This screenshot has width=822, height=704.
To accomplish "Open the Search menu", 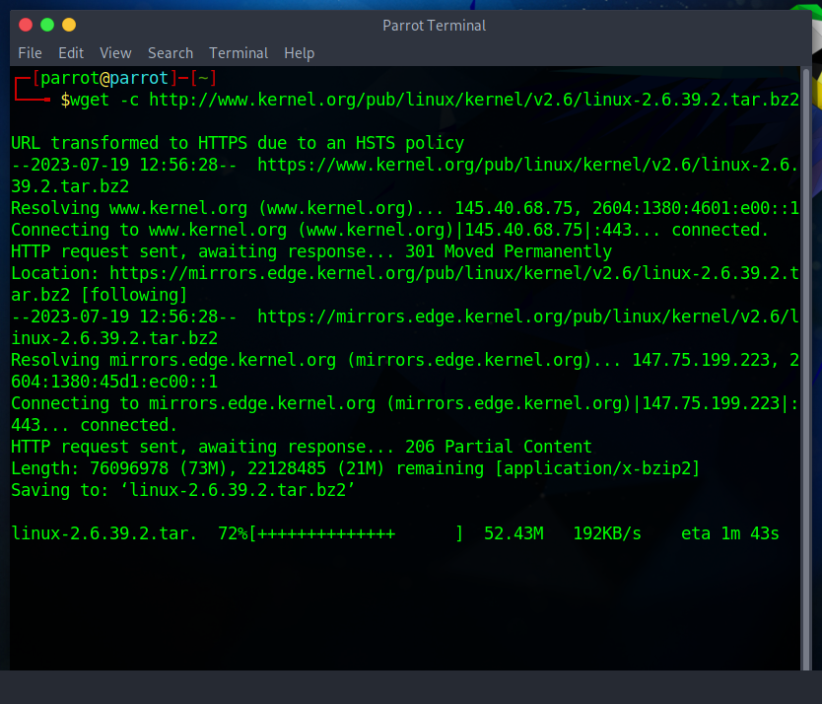I will (171, 53).
